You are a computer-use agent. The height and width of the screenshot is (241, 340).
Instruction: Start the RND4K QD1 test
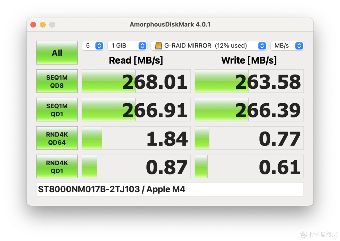coord(57,166)
